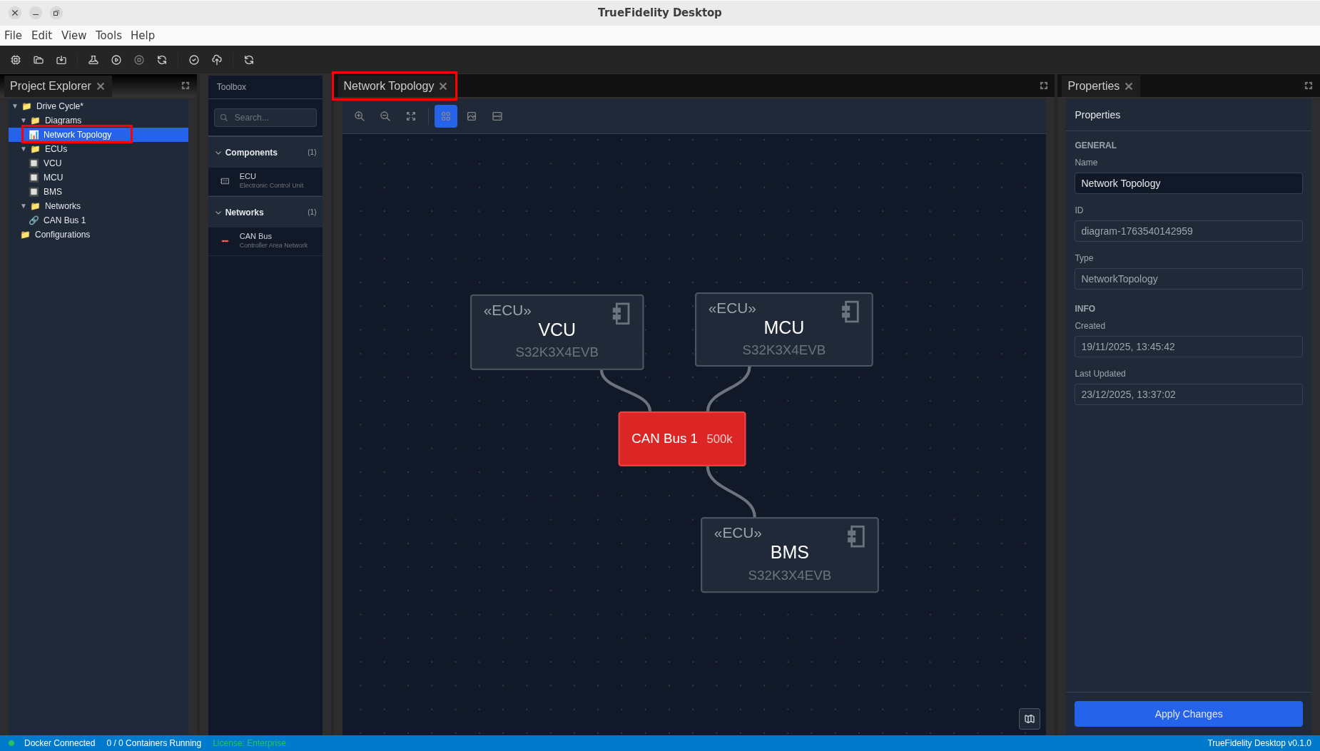Click the component icon on the MCU node
The image size is (1320, 751).
(x=851, y=312)
